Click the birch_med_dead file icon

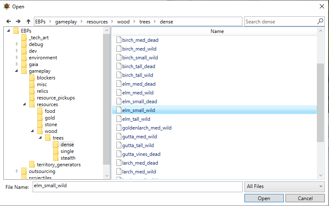pyautogui.click(x=119, y=40)
